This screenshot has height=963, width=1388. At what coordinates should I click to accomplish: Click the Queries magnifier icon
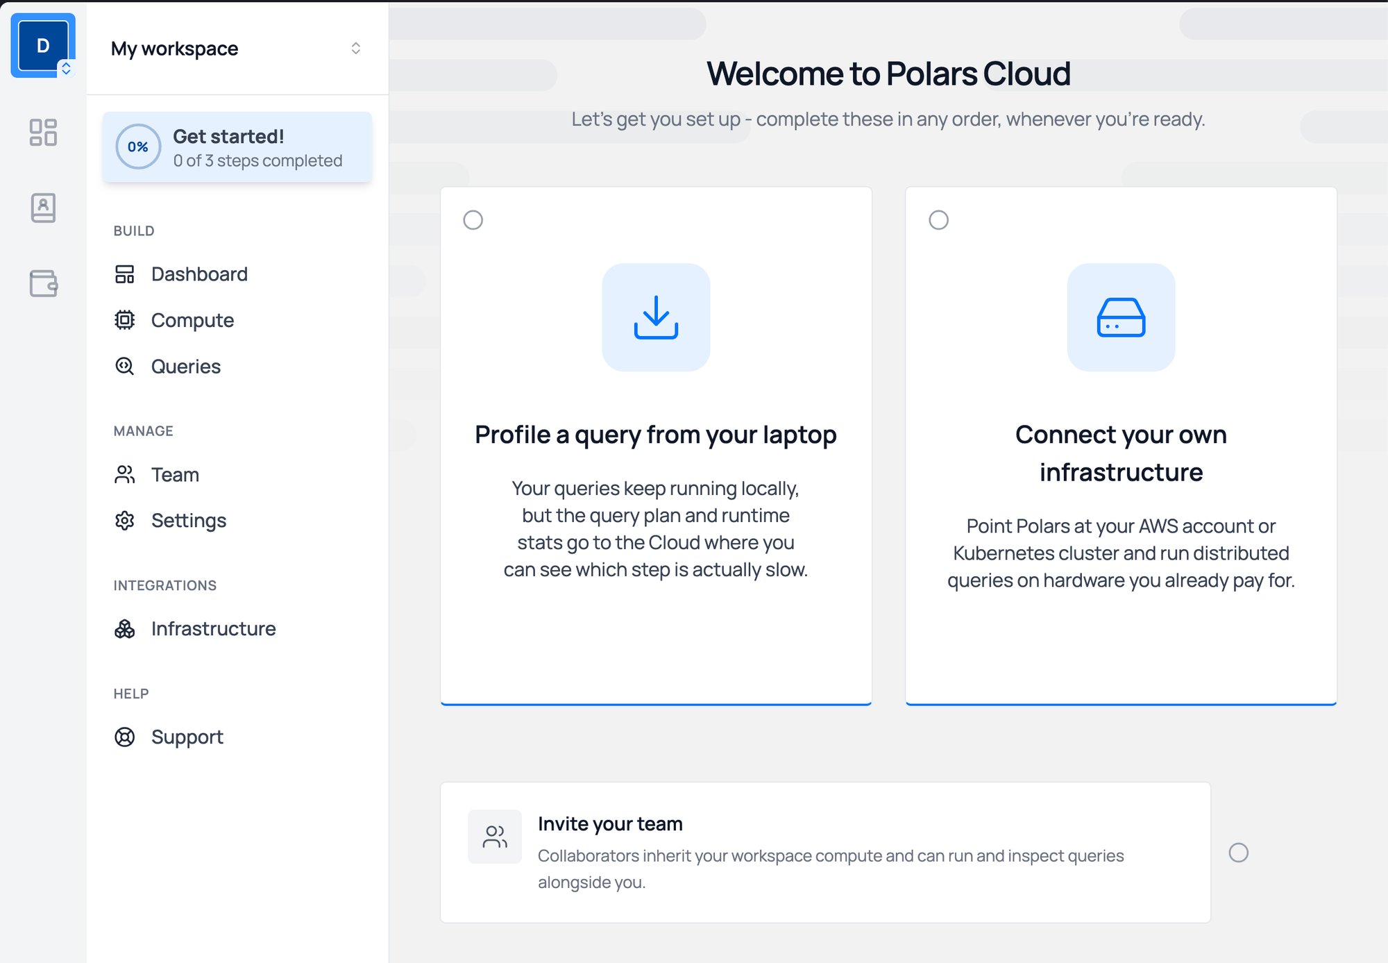click(x=125, y=366)
